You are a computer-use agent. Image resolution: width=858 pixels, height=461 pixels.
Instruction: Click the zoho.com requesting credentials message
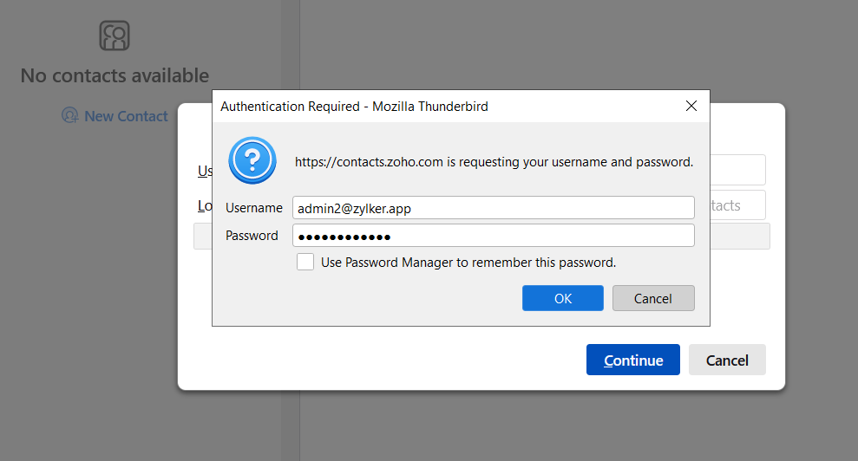point(494,162)
